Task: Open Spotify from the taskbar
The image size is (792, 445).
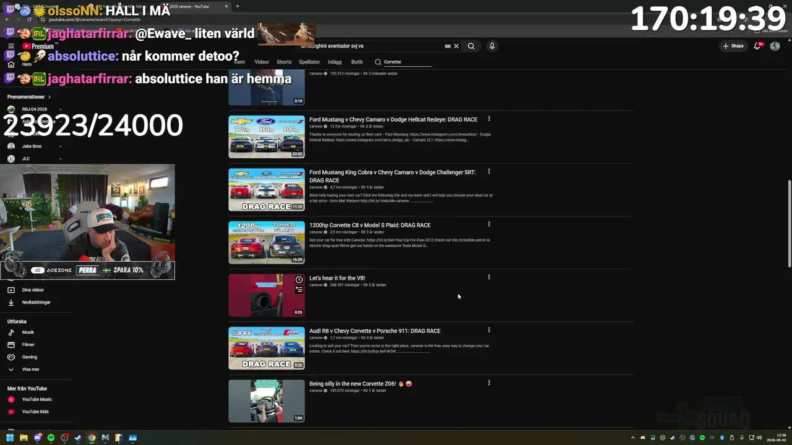Action: pos(51,438)
